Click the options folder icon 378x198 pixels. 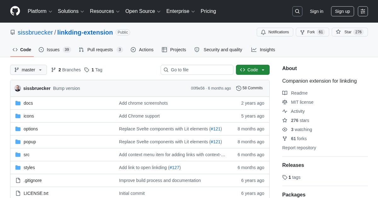tap(18, 129)
